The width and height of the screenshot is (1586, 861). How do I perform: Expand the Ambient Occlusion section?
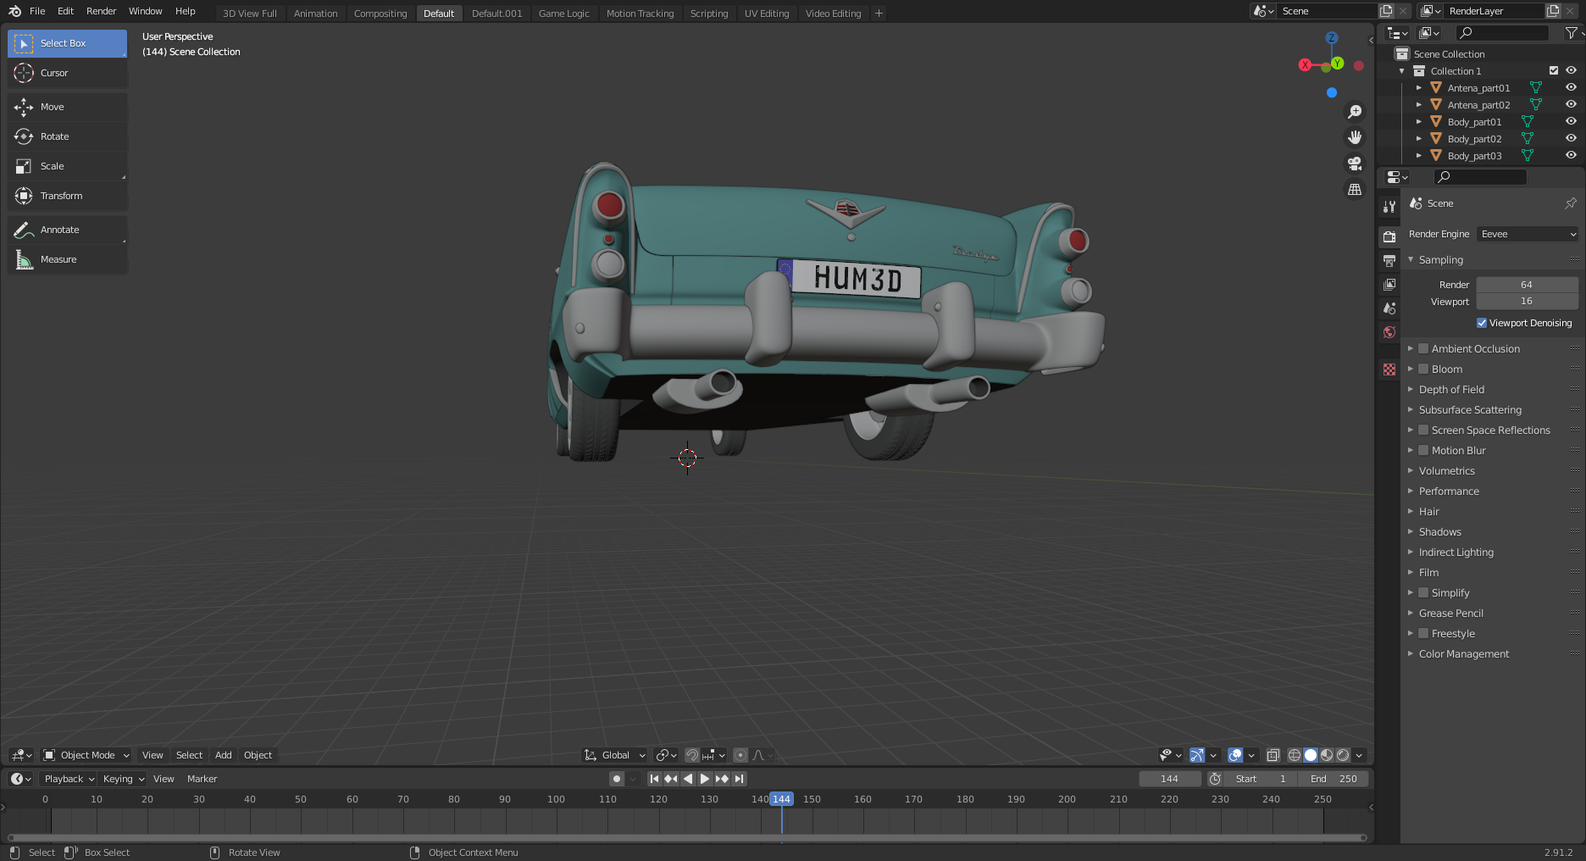(x=1411, y=348)
